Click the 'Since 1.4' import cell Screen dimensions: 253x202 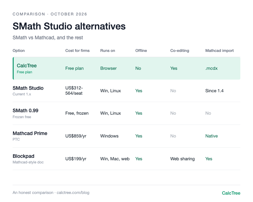pyautogui.click(x=214, y=91)
